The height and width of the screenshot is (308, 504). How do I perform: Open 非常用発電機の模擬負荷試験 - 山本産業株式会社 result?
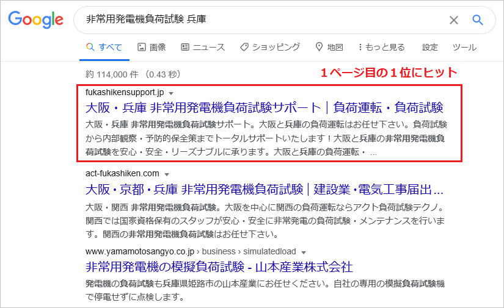pyautogui.click(x=219, y=267)
